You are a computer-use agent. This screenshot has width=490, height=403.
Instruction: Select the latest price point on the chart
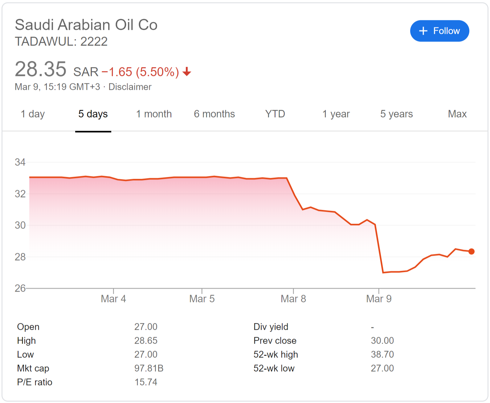click(x=471, y=251)
